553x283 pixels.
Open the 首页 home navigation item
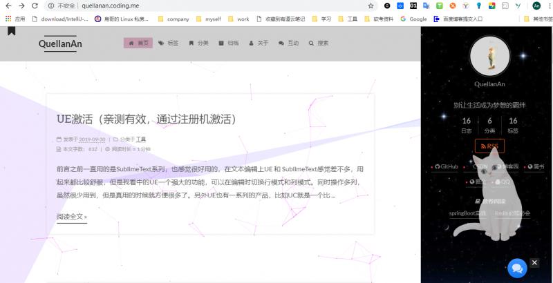138,43
